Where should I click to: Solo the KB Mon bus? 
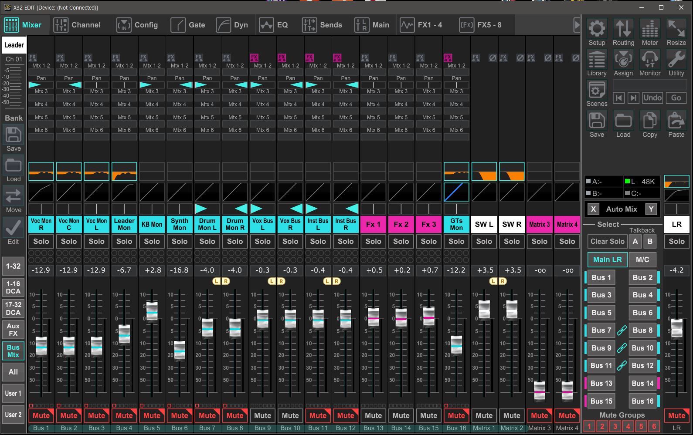pos(152,241)
